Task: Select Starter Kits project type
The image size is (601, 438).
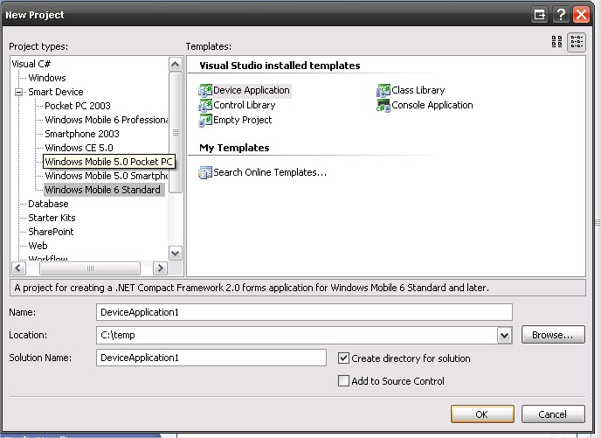Action: tap(52, 218)
